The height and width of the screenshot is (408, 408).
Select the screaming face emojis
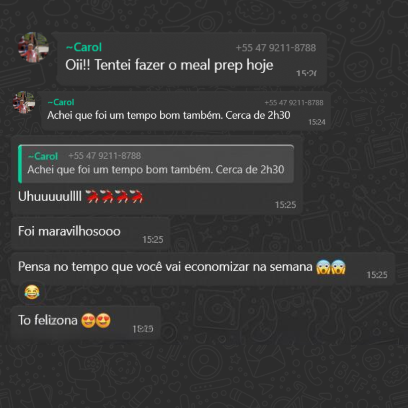coord(331,267)
